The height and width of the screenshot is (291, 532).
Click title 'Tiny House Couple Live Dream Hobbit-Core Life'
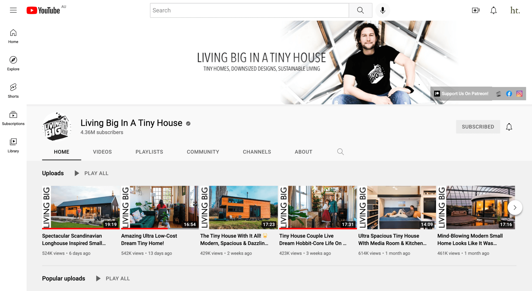point(313,240)
